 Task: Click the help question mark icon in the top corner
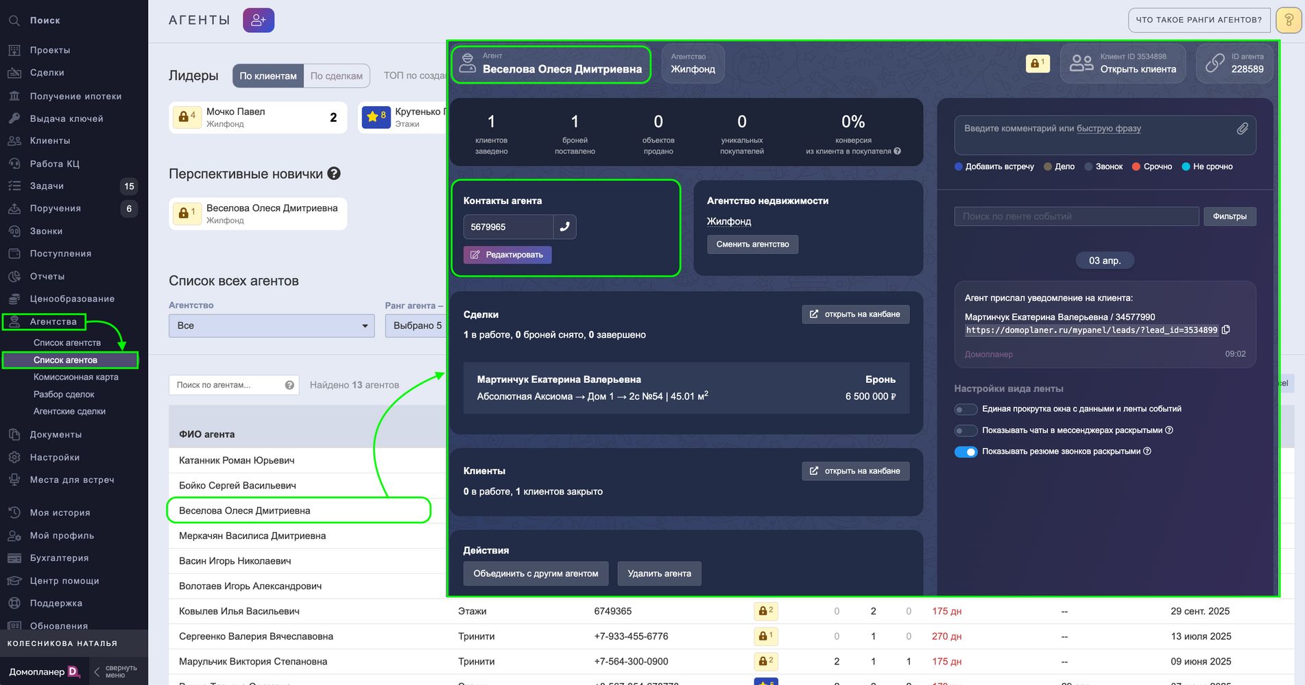(x=1289, y=21)
